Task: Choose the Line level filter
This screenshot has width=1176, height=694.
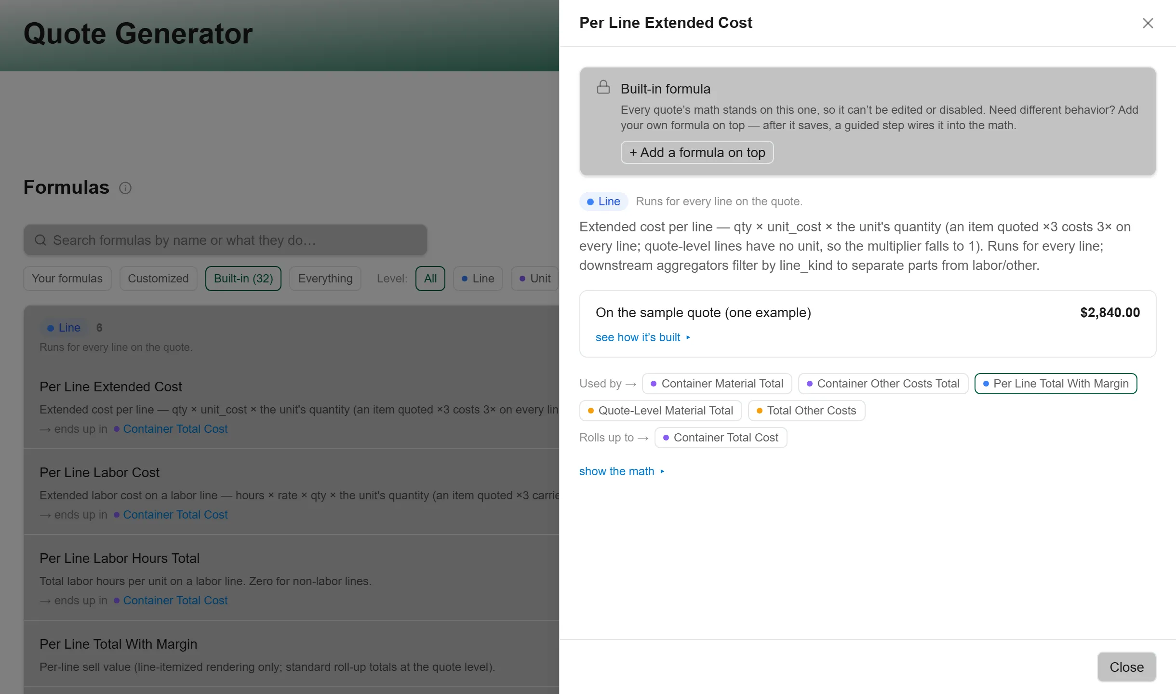Action: (478, 279)
